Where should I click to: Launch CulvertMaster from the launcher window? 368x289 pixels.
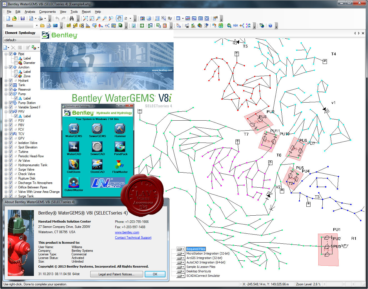[74, 184]
